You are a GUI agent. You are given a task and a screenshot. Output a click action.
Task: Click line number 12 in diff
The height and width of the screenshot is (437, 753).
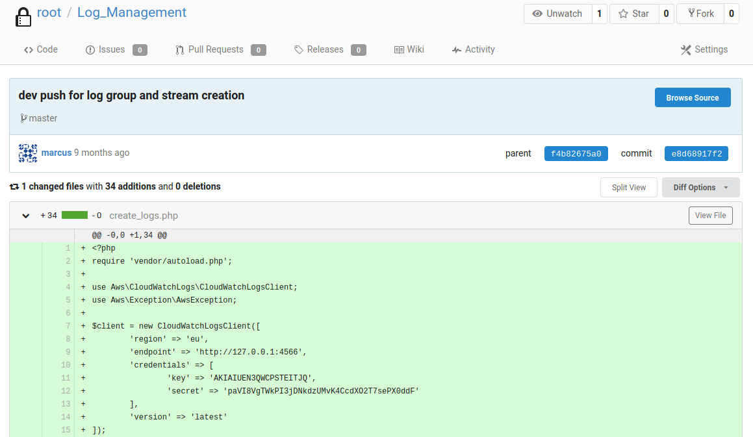pyautogui.click(x=65, y=391)
